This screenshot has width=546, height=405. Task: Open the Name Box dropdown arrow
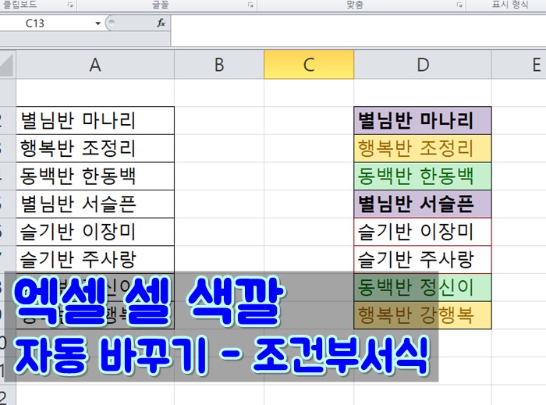click(97, 23)
